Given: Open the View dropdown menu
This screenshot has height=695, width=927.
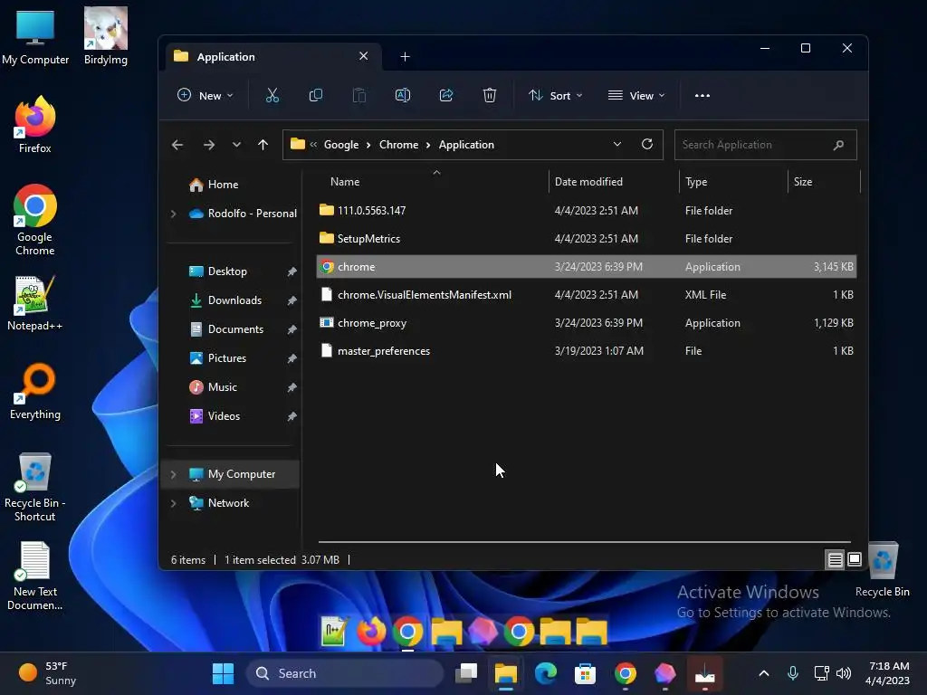Looking at the screenshot, I should [x=636, y=95].
